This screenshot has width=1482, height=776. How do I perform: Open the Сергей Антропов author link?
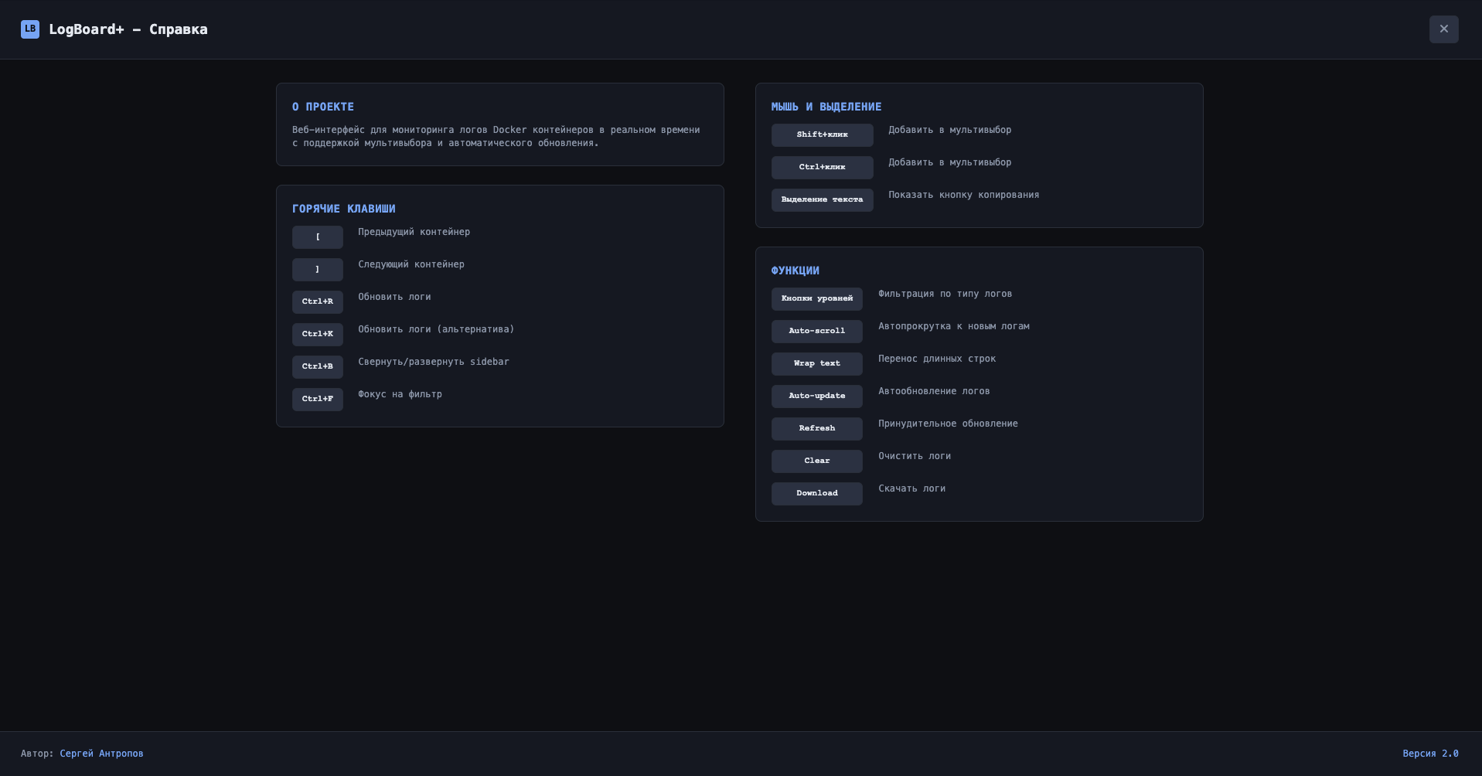point(101,754)
